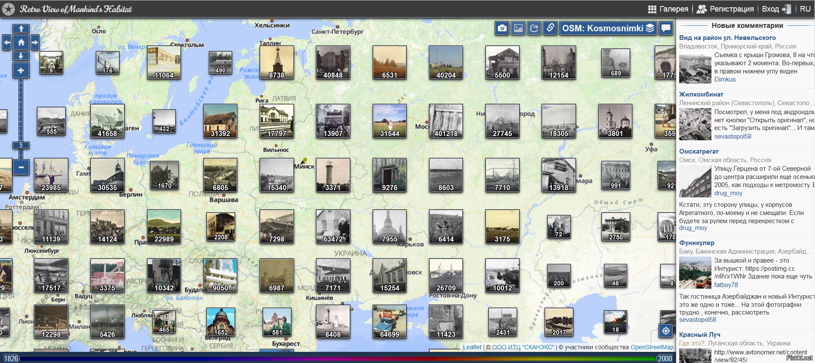Open the photo cluster labeled 10012
The height and width of the screenshot is (363, 815).
click(502, 275)
